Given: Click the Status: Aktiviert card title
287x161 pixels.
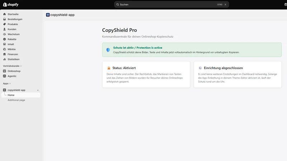Looking at the screenshot, I should tap(124, 68).
